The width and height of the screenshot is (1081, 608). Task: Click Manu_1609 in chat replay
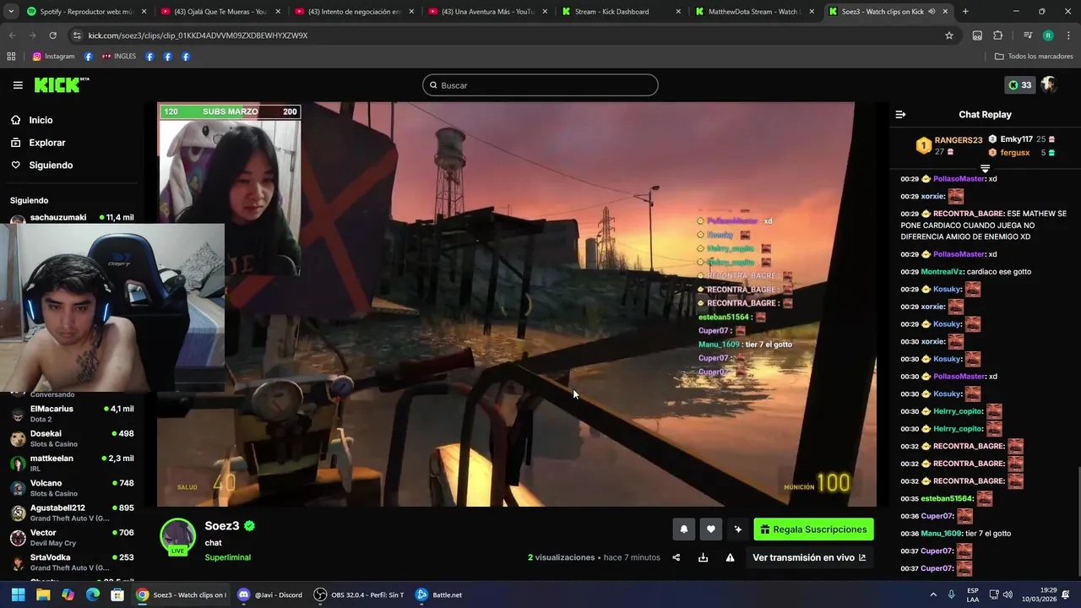[x=941, y=534]
